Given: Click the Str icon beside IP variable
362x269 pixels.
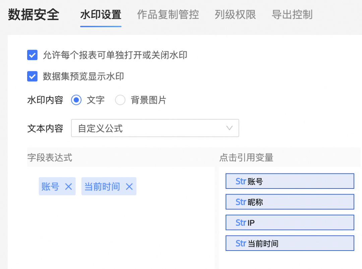Looking at the screenshot, I should 241,223.
